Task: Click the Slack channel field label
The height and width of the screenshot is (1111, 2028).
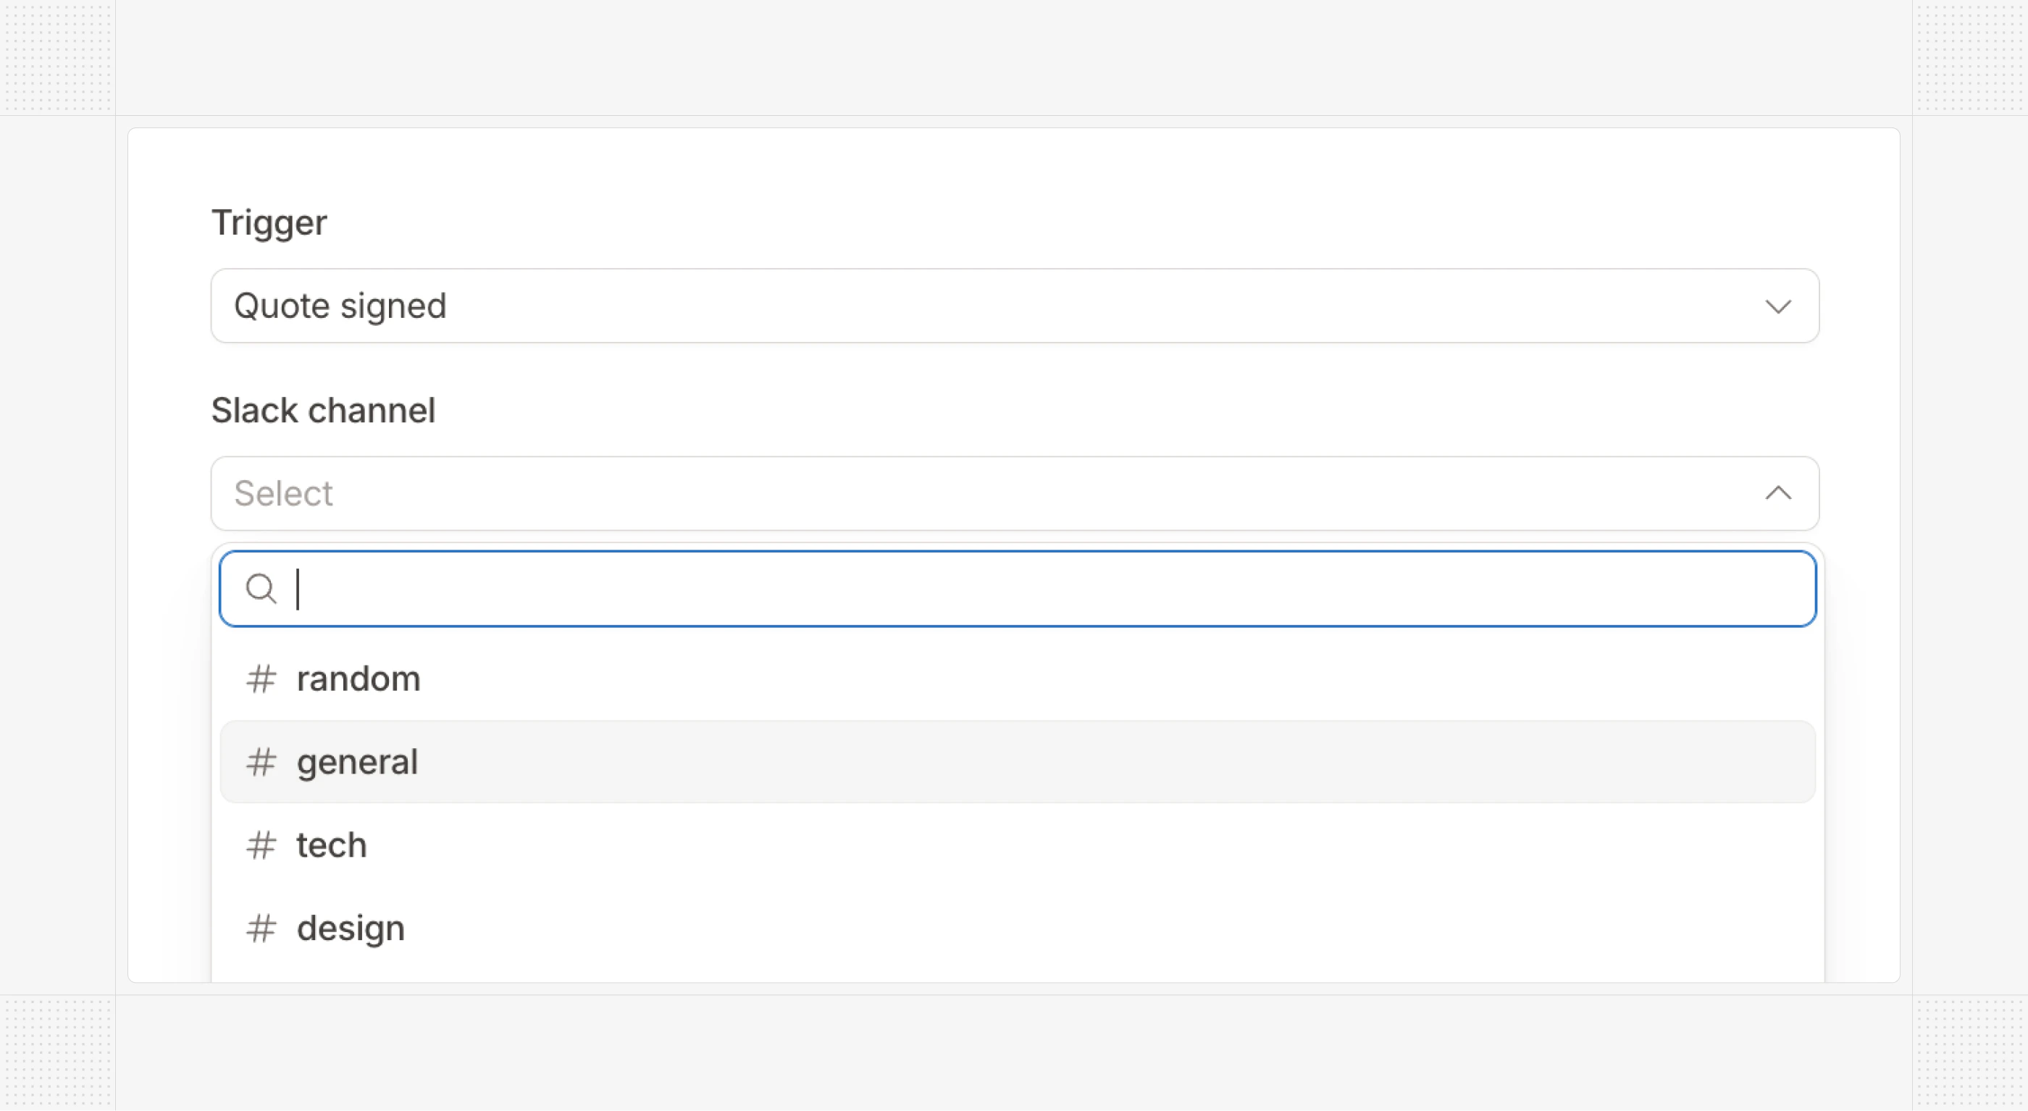Action: (323, 410)
